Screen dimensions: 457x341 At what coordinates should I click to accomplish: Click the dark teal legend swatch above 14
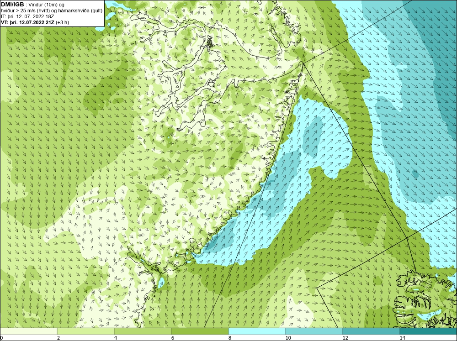click(x=428, y=331)
